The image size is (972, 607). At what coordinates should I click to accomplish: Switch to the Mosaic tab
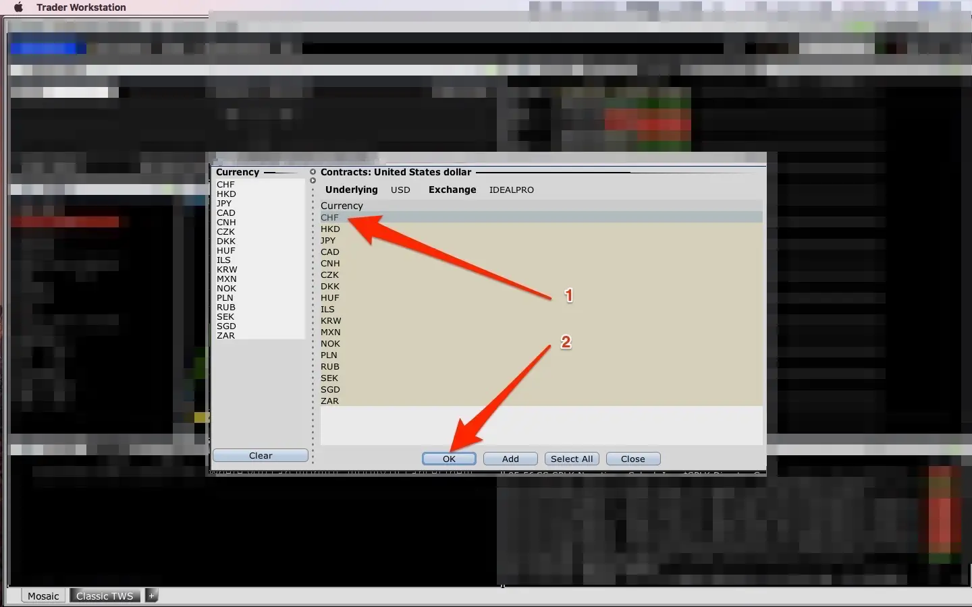[x=43, y=596]
